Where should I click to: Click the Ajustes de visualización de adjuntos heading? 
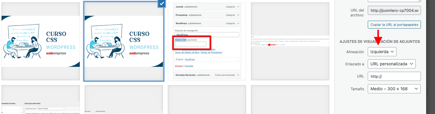[x=380, y=41]
